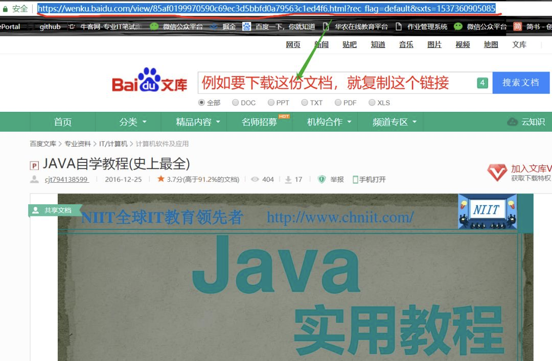Screen dimensions: 552x361
Task: Select the PPT radio option
Action: (271, 103)
